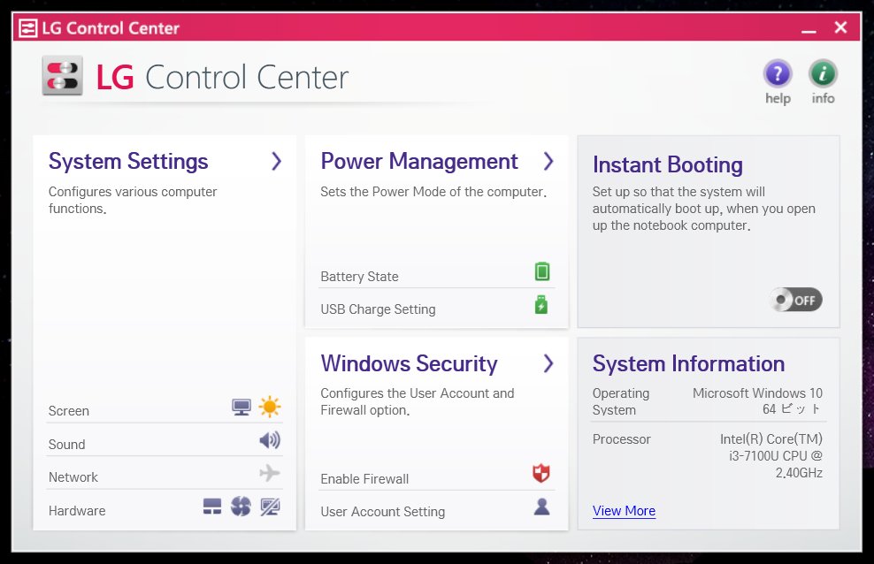Click the crossed-out monitor icon in Hardware row

[x=271, y=507]
